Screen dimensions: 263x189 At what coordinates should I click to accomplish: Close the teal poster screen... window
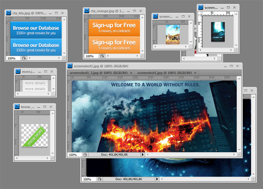235,8
